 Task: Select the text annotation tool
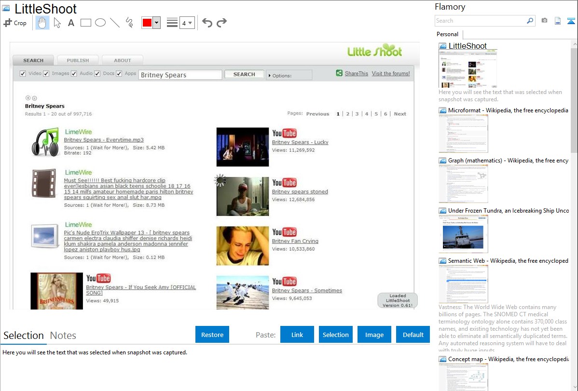coord(71,23)
